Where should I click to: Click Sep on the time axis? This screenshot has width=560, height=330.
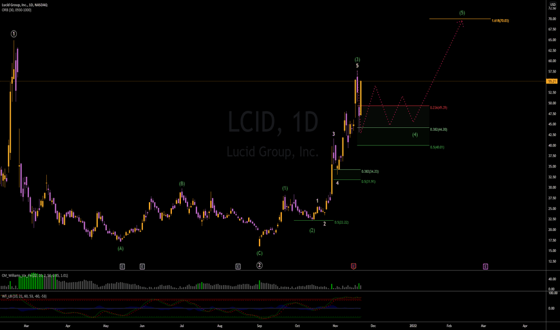click(x=260, y=326)
